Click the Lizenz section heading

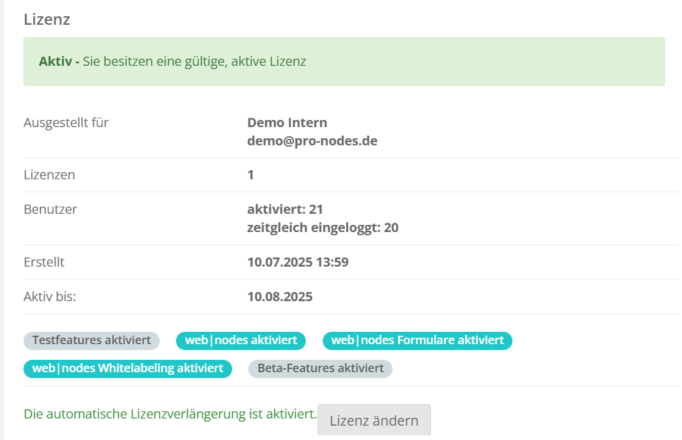pos(47,19)
